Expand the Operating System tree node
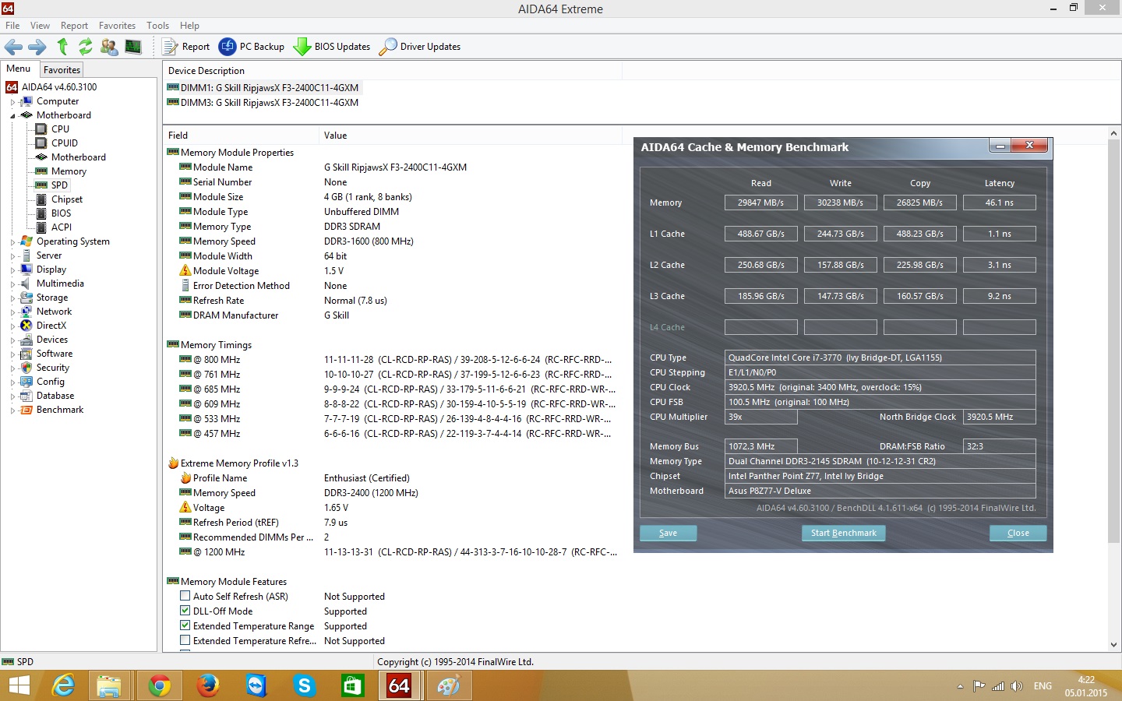 12,242
